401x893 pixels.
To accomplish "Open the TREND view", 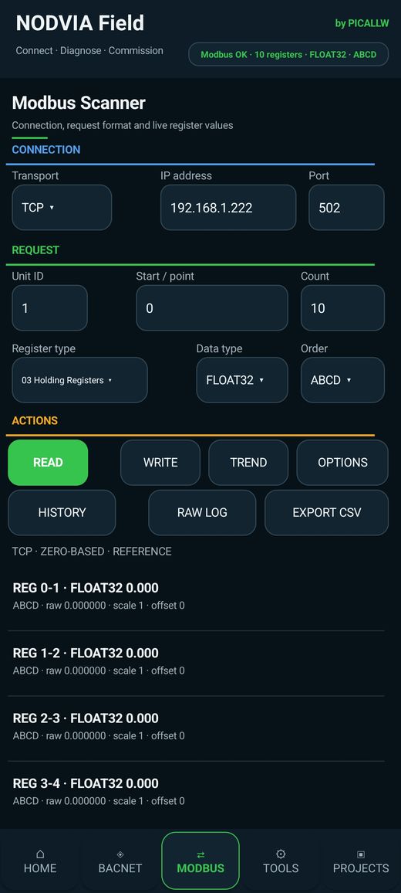I will pyautogui.click(x=248, y=463).
